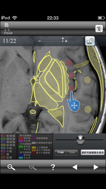Tap the battery status icon
The width and height of the screenshot is (106, 189).
(x=101, y=18)
